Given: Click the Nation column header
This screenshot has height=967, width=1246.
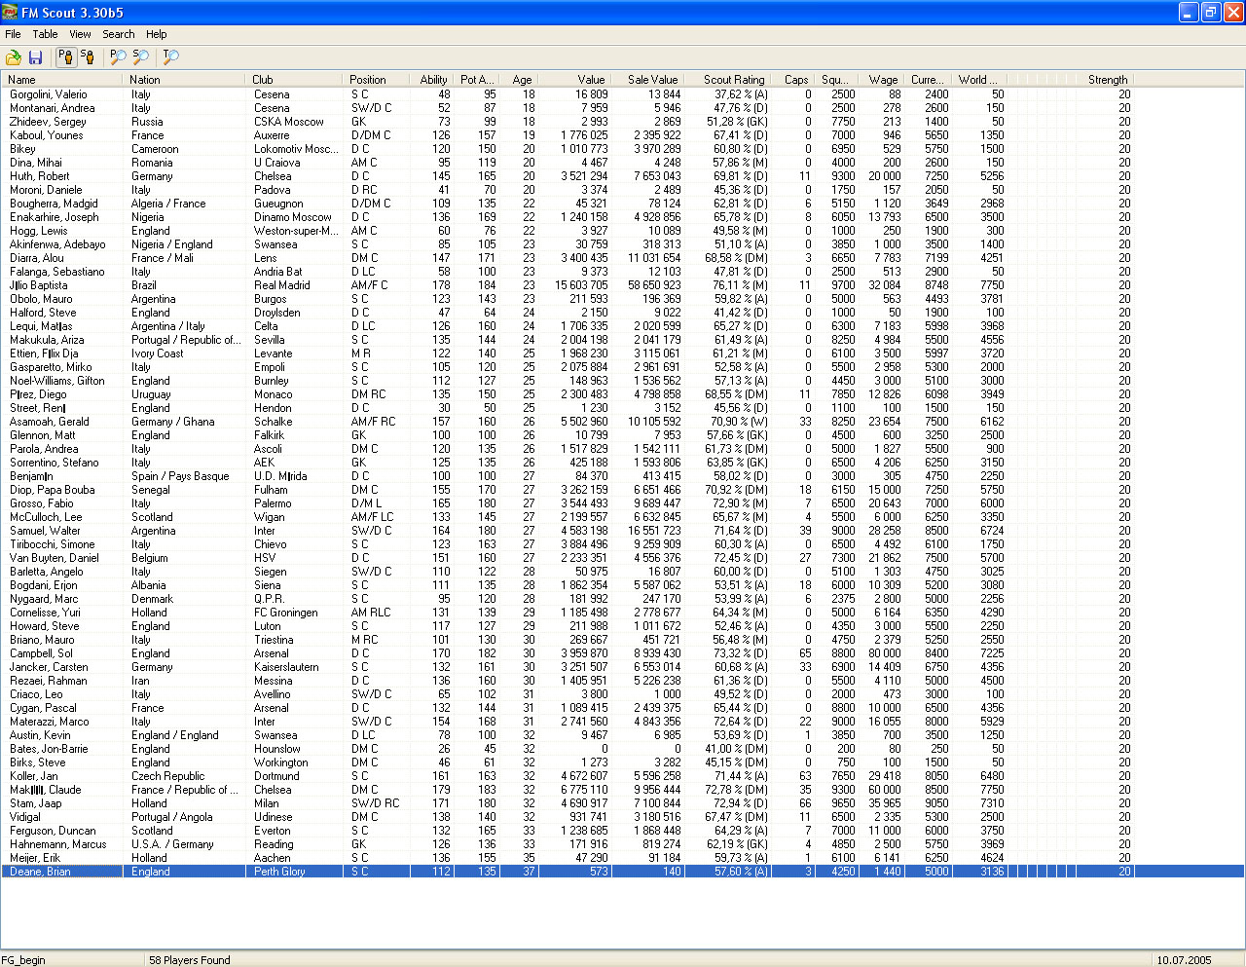Looking at the screenshot, I should 145,80.
